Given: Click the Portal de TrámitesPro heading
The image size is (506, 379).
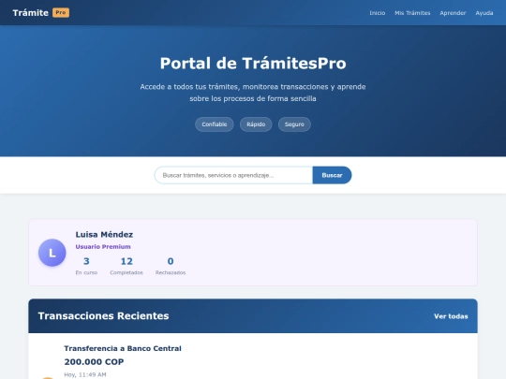Looking at the screenshot, I should 253,64.
